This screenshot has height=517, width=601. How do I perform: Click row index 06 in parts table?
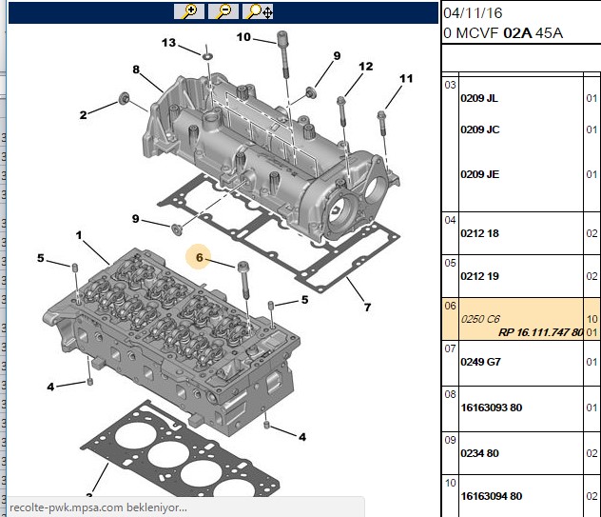pyautogui.click(x=450, y=306)
